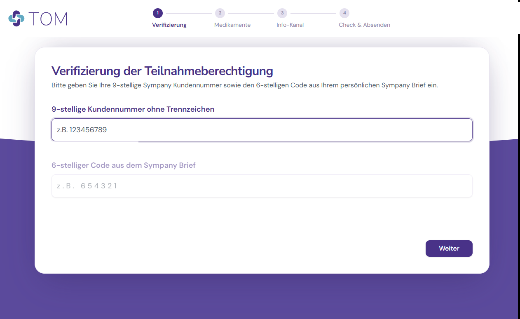Focus the 6-stelliger Code input field
520x319 pixels.
tap(262, 186)
